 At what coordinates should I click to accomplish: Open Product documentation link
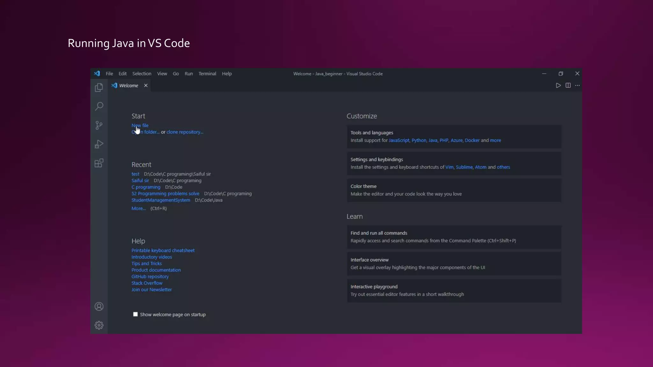pos(156,270)
